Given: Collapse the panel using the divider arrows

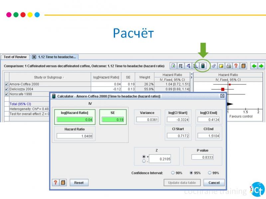Looking at the screenshot, I should pyautogui.click(x=192, y=74).
